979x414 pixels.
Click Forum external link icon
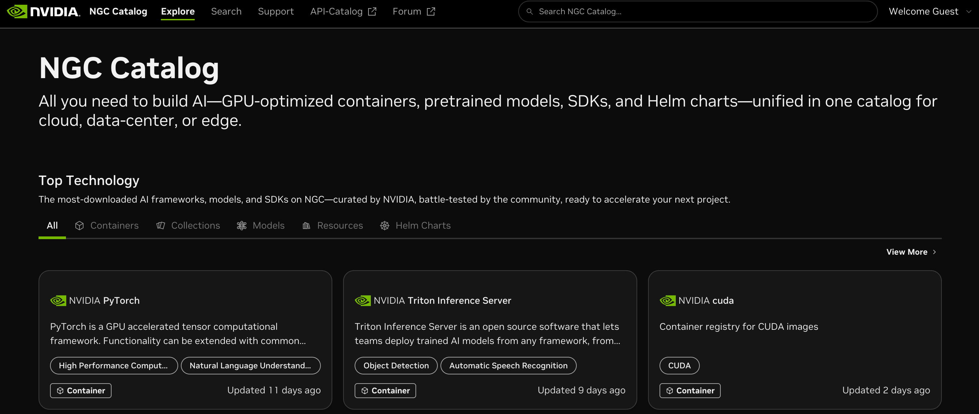pos(431,11)
